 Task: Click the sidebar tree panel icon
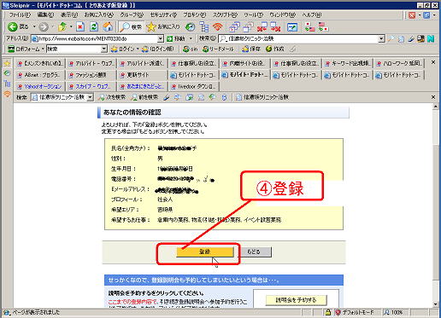click(x=7, y=84)
